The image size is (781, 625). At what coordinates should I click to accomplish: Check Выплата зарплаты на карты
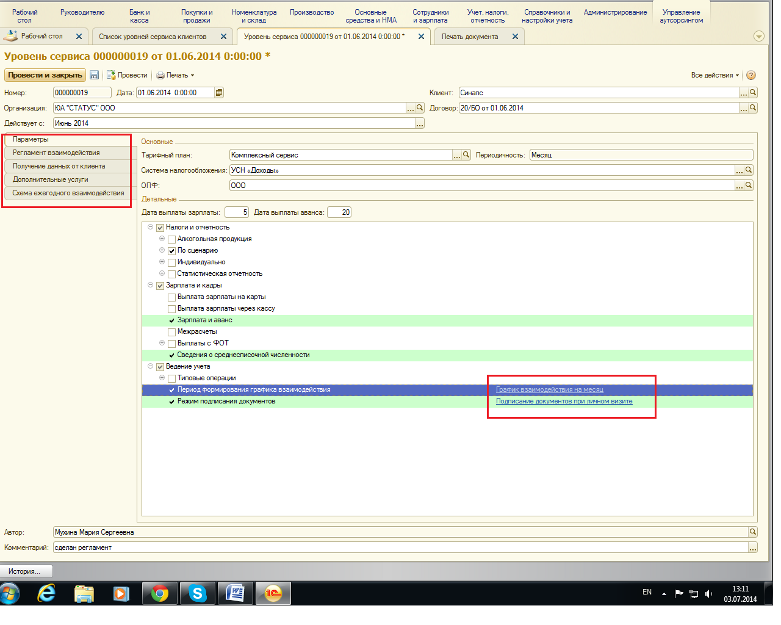pyautogui.click(x=172, y=297)
